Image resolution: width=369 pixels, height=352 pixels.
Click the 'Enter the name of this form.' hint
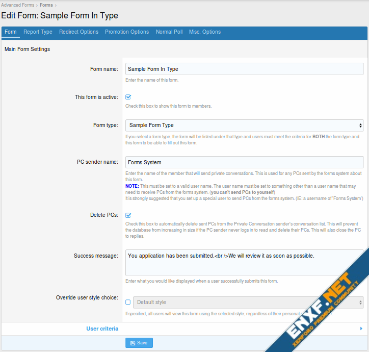152,80
